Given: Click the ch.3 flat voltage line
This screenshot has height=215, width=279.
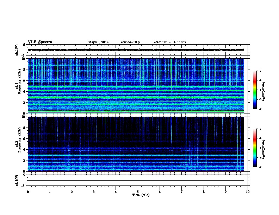Looking at the screenshot, I should [x=136, y=181].
